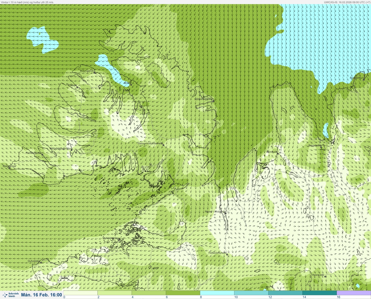
Task: Click the 10–12 m/s legend swatch
Action: tap(252, 293)
